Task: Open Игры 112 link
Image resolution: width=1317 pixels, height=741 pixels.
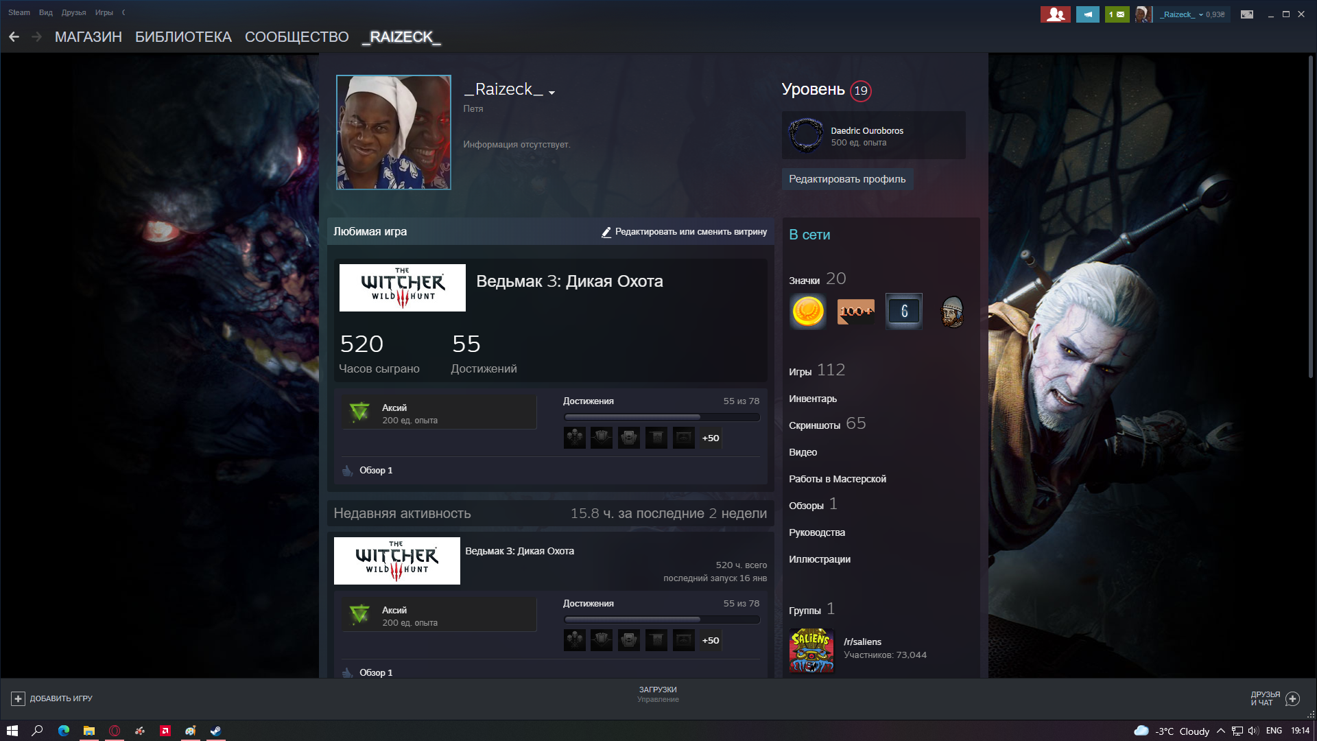Action: (x=817, y=370)
